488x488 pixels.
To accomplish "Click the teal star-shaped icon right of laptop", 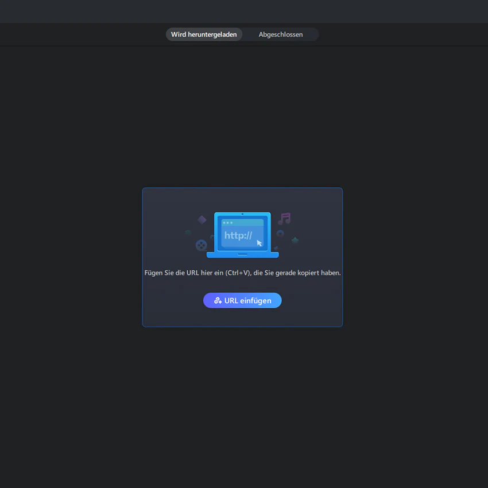I will pyautogui.click(x=295, y=240).
